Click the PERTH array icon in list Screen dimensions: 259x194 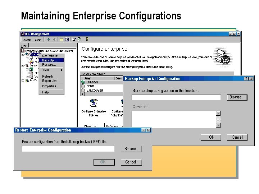(83, 86)
